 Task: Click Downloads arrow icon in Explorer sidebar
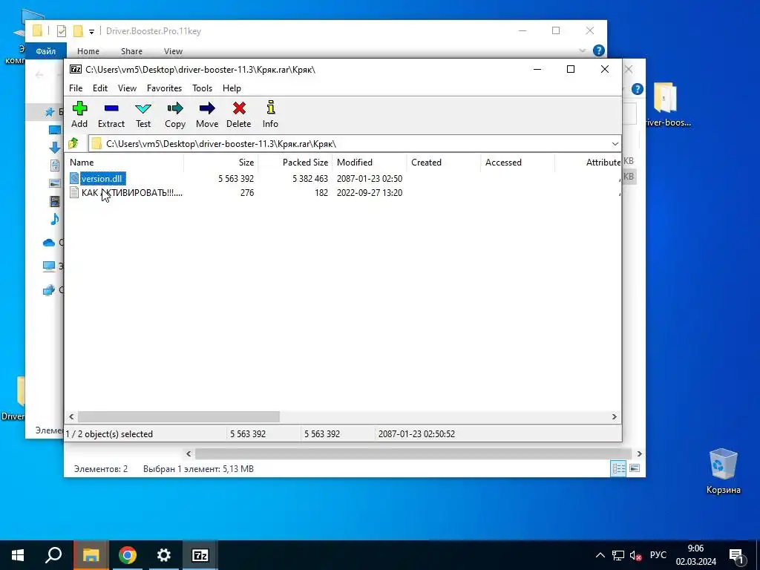[55, 148]
